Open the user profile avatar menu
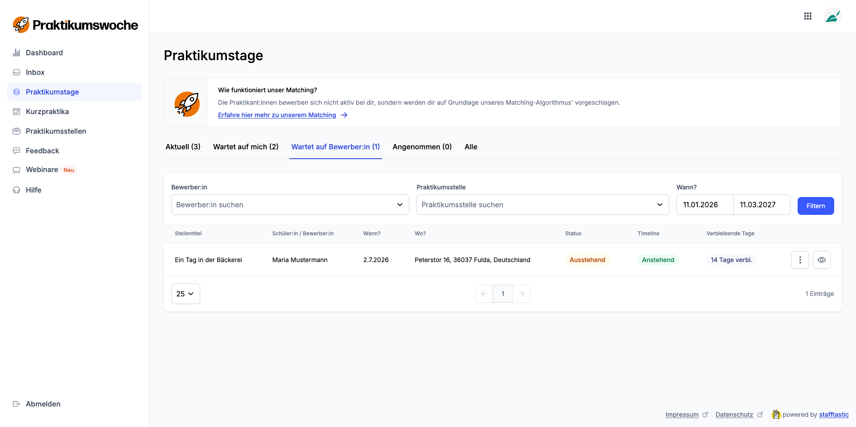The height and width of the screenshot is (427, 856). pos(832,16)
